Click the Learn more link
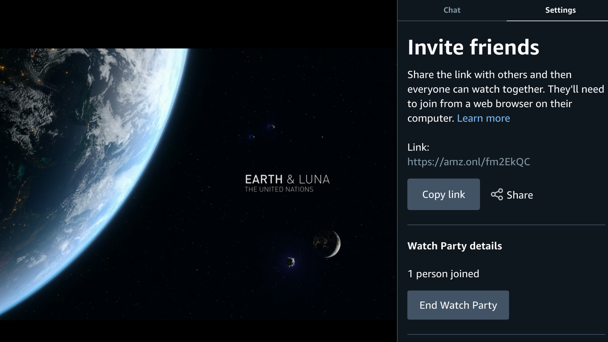The image size is (608, 342). click(x=483, y=118)
